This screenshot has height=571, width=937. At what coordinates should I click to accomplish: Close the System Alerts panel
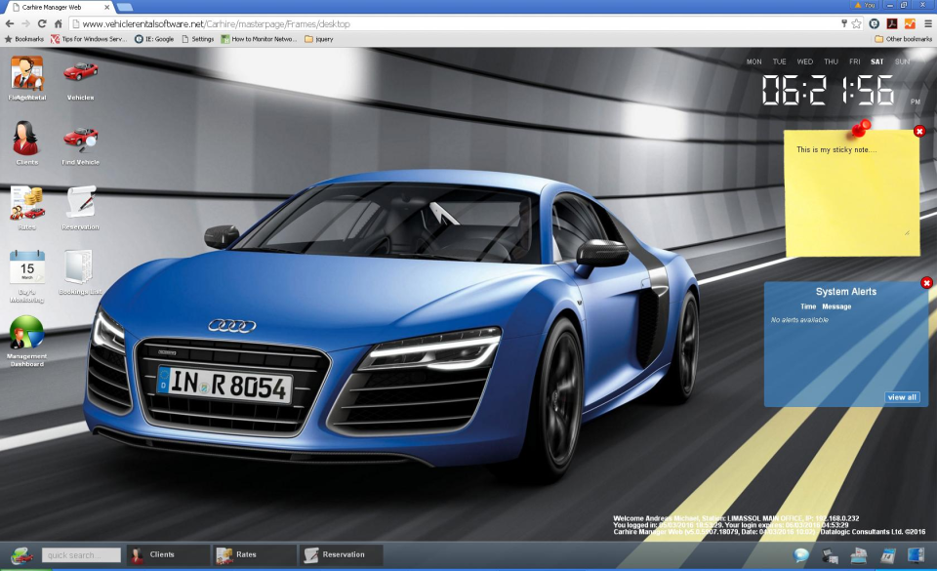coord(926,282)
